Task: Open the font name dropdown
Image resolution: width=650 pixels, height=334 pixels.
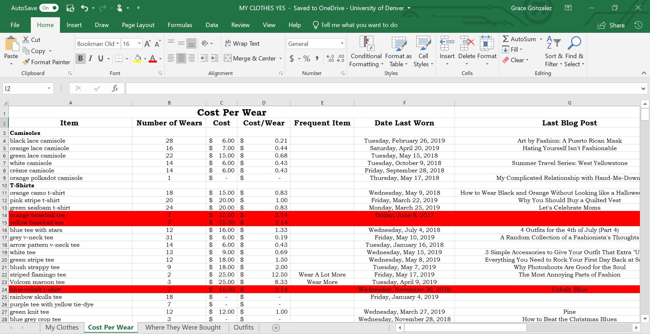Action: click(x=118, y=44)
